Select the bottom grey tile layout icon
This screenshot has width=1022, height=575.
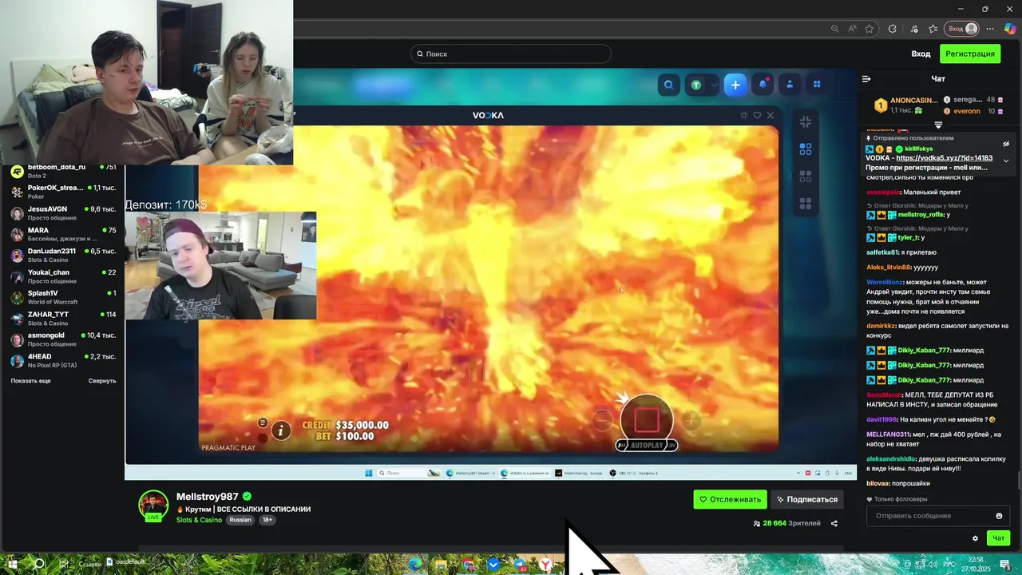(806, 204)
